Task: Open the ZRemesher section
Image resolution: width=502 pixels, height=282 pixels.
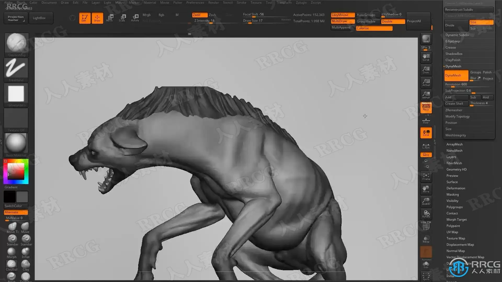Action: 454,110
